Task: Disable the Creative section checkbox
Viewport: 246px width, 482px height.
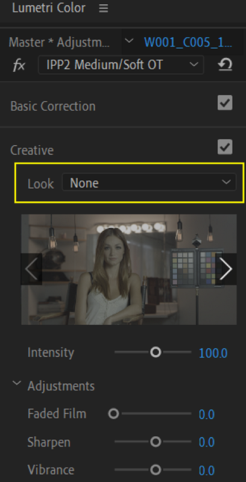Action: 225,146
